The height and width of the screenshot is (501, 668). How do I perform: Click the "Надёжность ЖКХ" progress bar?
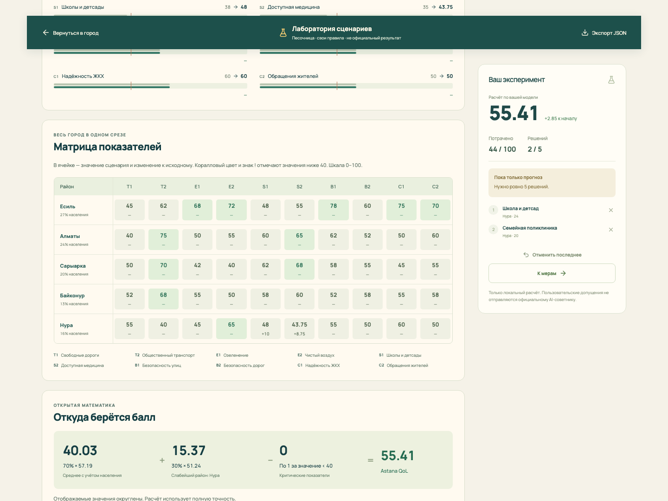click(150, 86)
